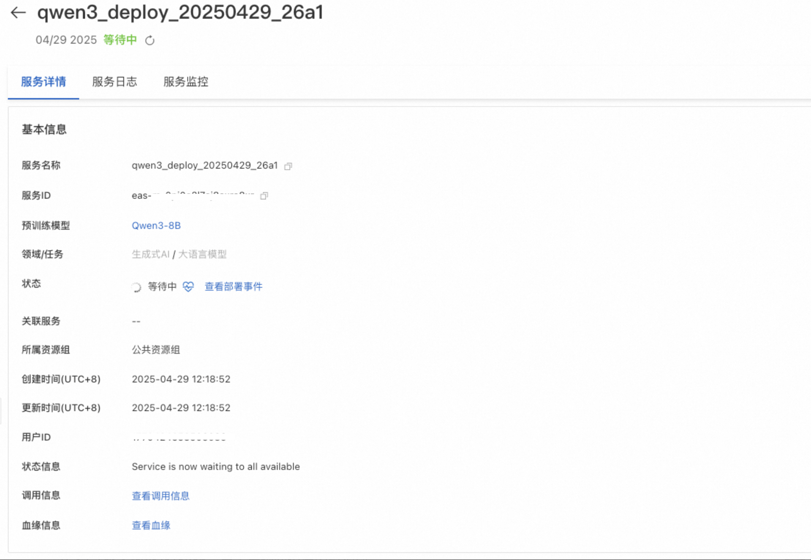Click the 生成式AI domain text

[150, 254]
